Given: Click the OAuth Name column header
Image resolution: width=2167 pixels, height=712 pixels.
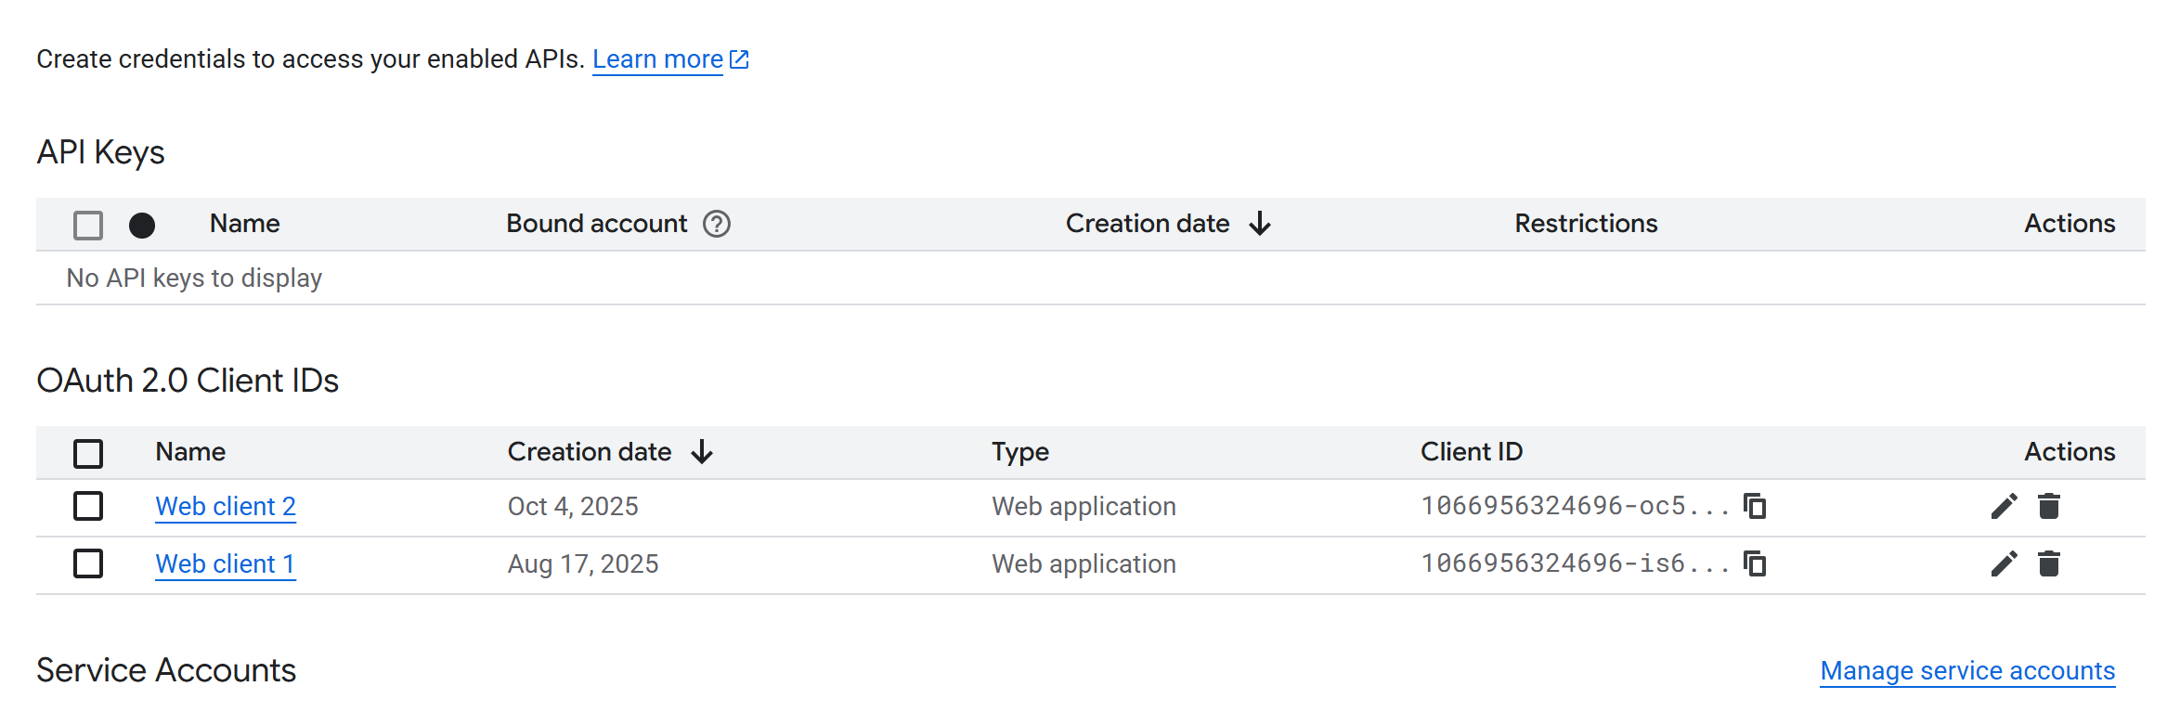Looking at the screenshot, I should [x=190, y=452].
